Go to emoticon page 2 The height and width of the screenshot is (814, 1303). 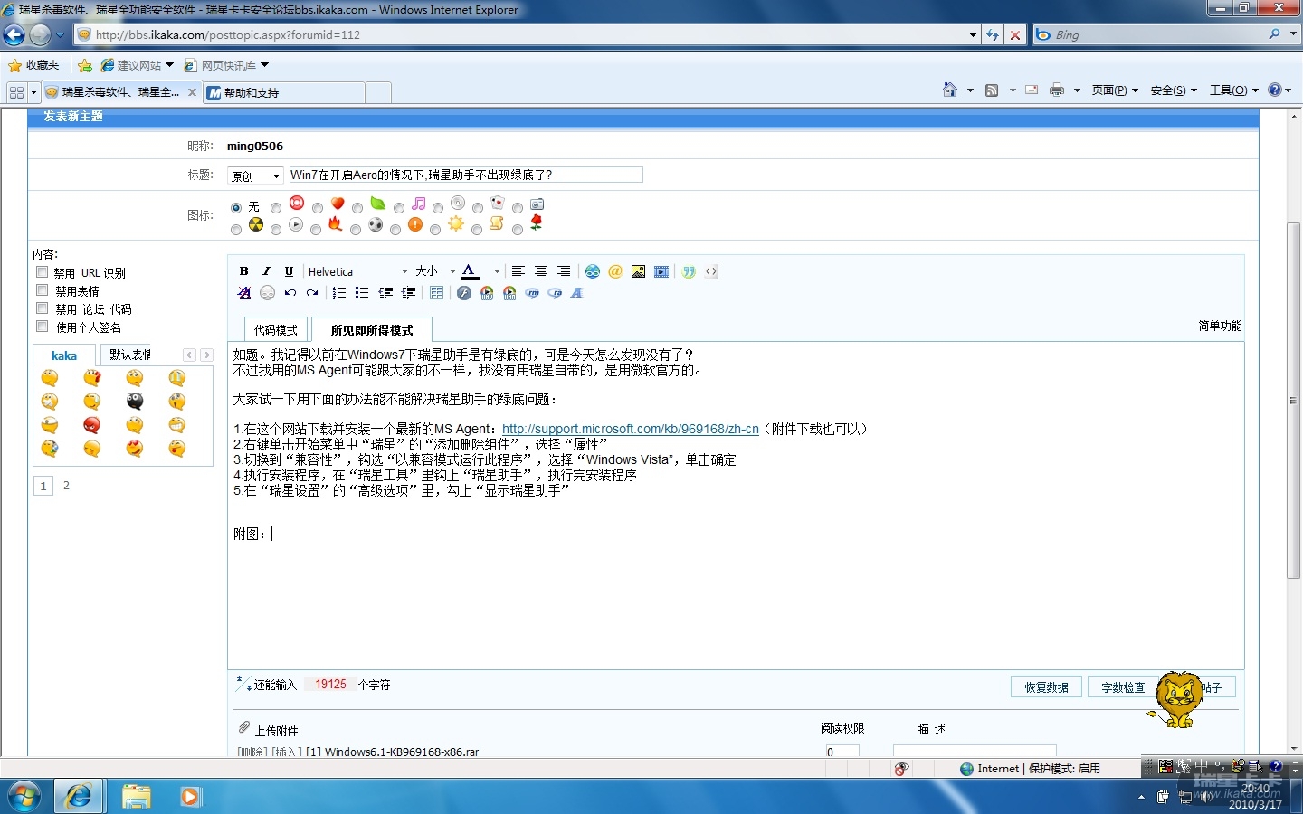tap(66, 486)
